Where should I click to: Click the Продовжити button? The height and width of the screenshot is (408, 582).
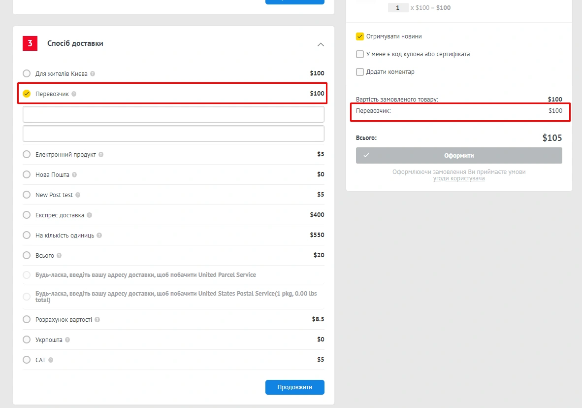pyautogui.click(x=294, y=387)
